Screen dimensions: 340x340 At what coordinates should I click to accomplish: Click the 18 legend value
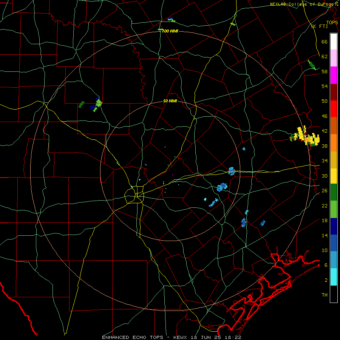pyautogui.click(x=325, y=221)
